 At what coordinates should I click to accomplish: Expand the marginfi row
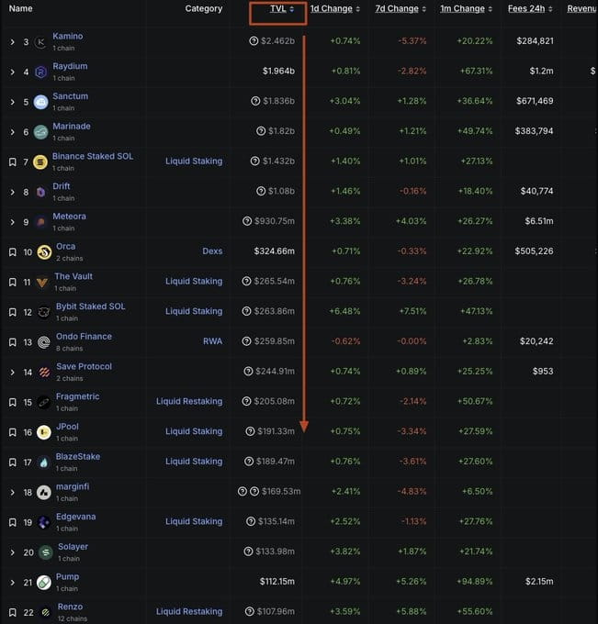pos(12,493)
